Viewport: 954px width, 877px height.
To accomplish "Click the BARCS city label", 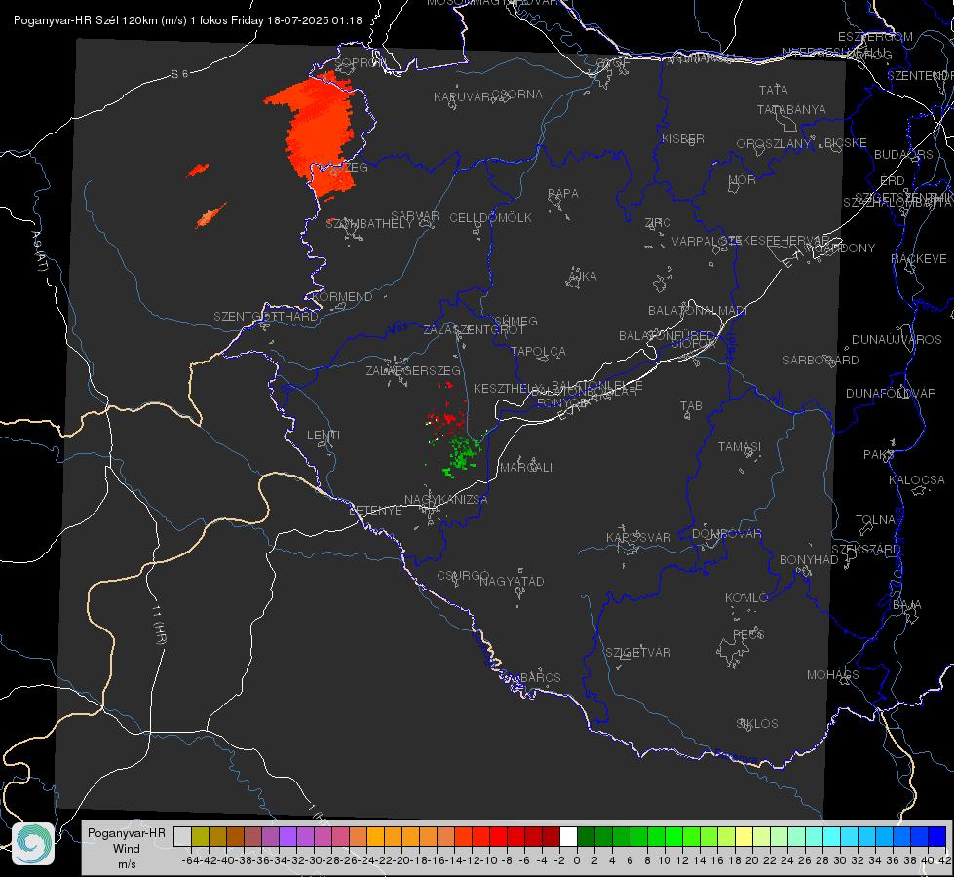I will pos(540,677).
